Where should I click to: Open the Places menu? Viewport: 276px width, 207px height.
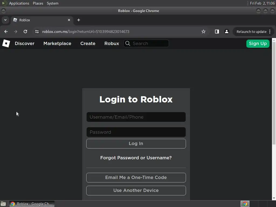[x=38, y=3]
